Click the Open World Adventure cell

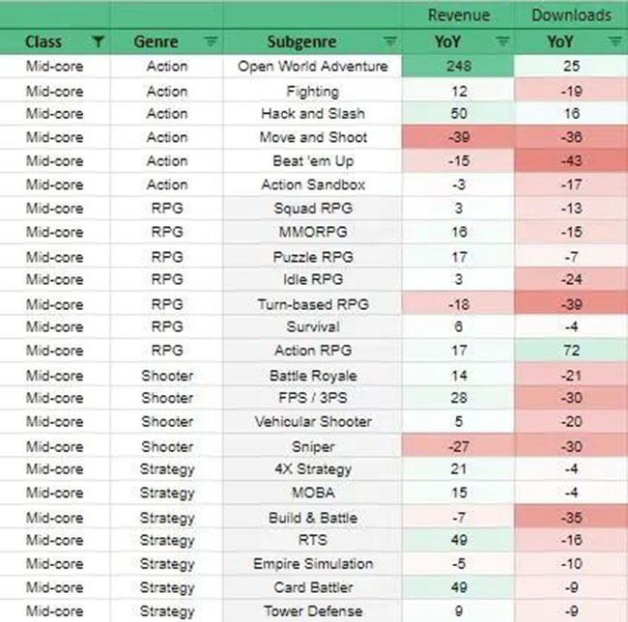tap(312, 66)
